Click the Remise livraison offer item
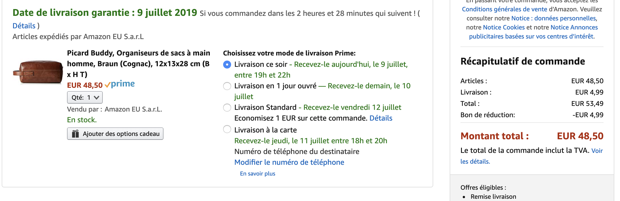This screenshot has width=620, height=201. click(x=493, y=196)
